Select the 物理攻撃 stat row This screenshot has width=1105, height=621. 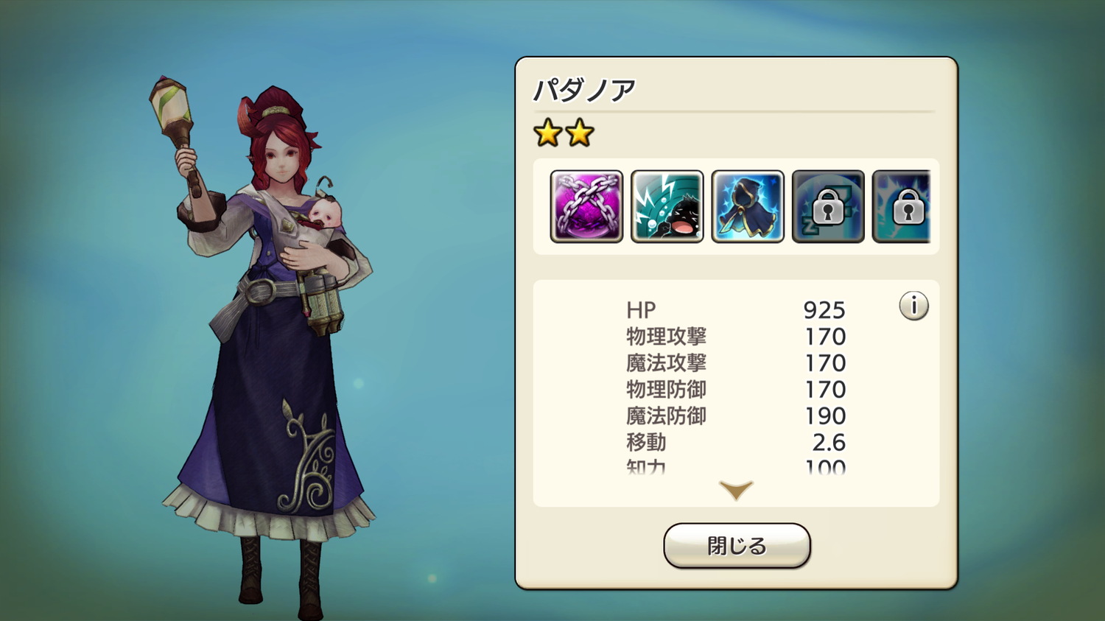tap(736, 337)
